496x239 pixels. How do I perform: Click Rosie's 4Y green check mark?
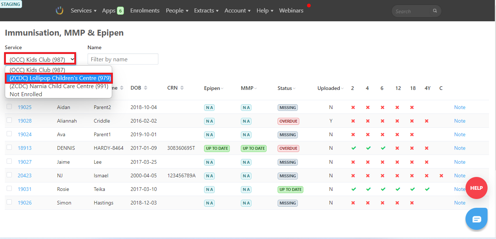point(427,189)
